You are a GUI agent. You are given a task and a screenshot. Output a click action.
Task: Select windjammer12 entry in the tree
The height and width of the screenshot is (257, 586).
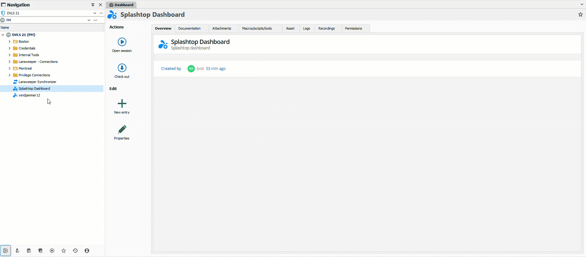(29, 95)
